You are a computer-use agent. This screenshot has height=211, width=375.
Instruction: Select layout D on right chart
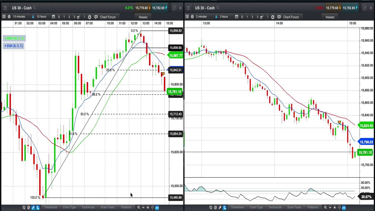[242, 17]
